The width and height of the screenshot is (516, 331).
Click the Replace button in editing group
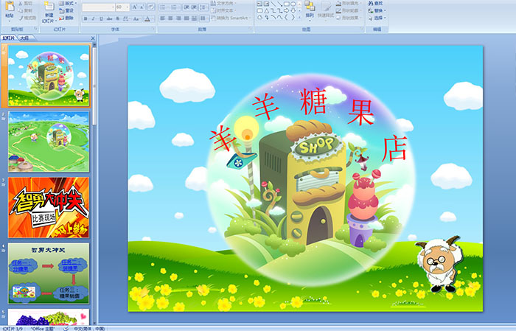coord(377,12)
